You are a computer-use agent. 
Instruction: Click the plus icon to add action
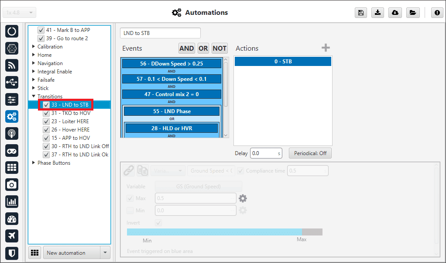(326, 48)
